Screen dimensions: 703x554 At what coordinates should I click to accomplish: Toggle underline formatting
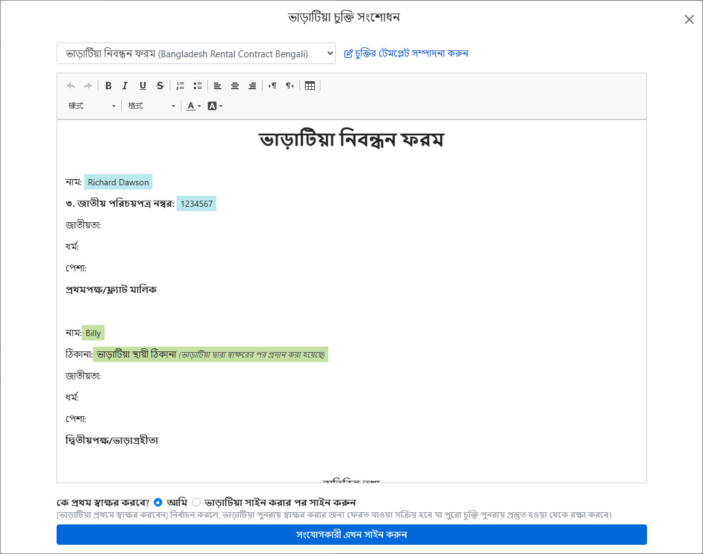143,86
